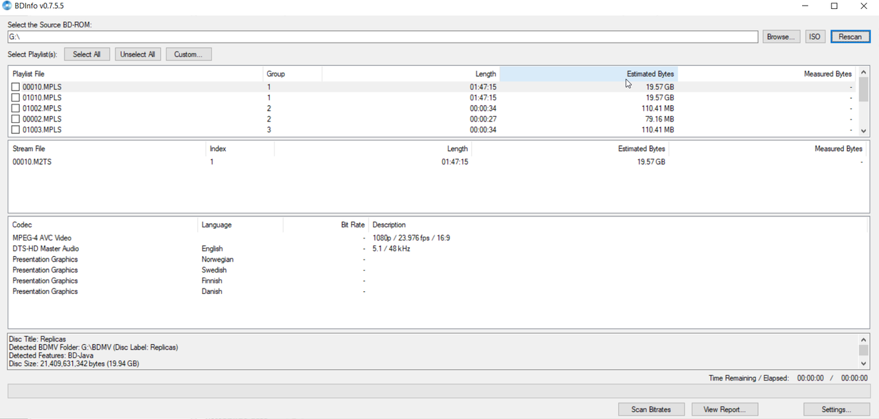
Task: Sort playlists by Group column header
Action: click(x=292, y=73)
